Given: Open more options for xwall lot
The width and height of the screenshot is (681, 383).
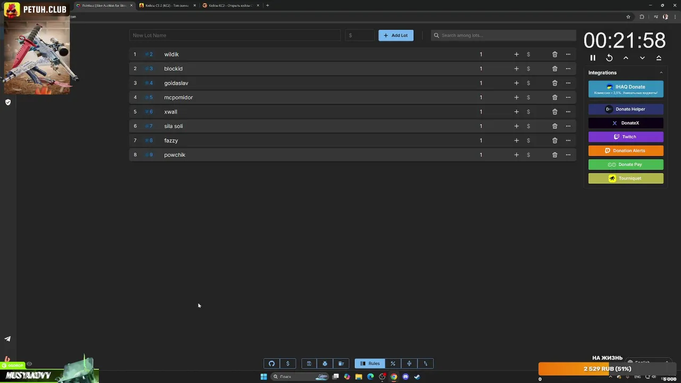Looking at the screenshot, I should (568, 112).
